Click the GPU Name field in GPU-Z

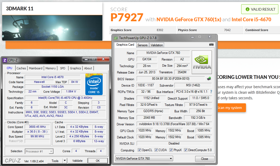163,53
